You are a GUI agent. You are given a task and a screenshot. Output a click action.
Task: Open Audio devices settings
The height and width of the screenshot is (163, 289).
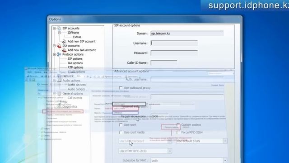[77, 85]
